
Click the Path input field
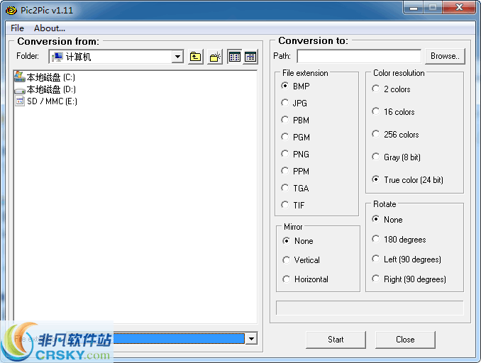pos(359,56)
